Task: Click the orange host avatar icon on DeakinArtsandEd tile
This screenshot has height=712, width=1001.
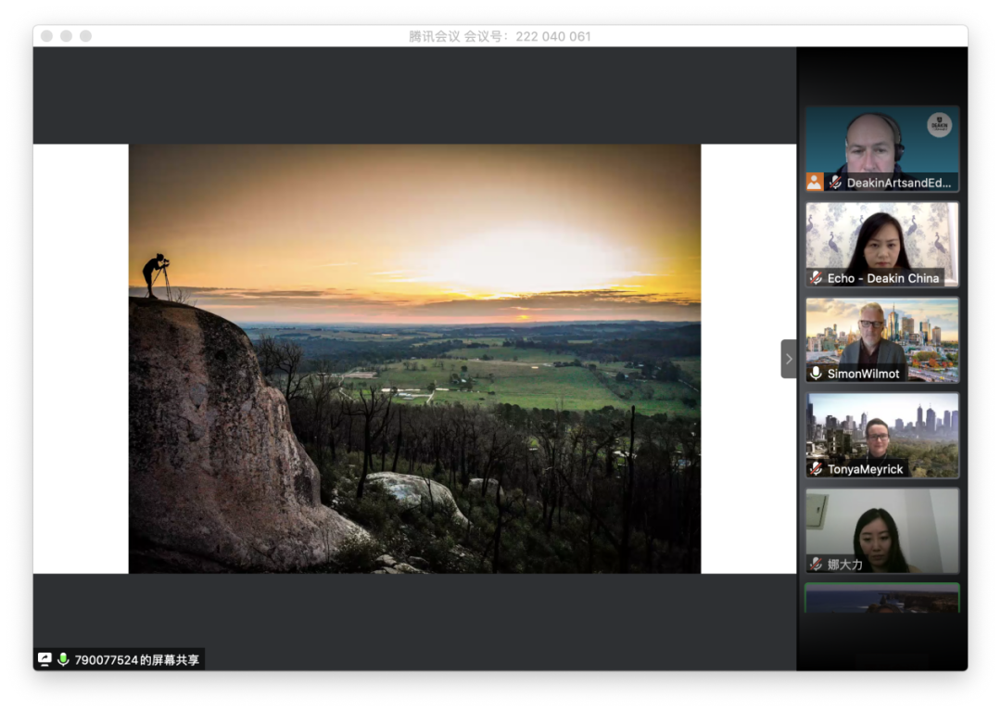Action: click(815, 182)
